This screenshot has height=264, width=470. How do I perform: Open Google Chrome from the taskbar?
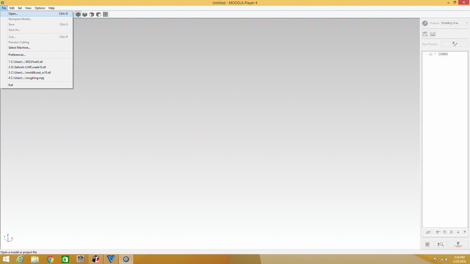coord(50,259)
